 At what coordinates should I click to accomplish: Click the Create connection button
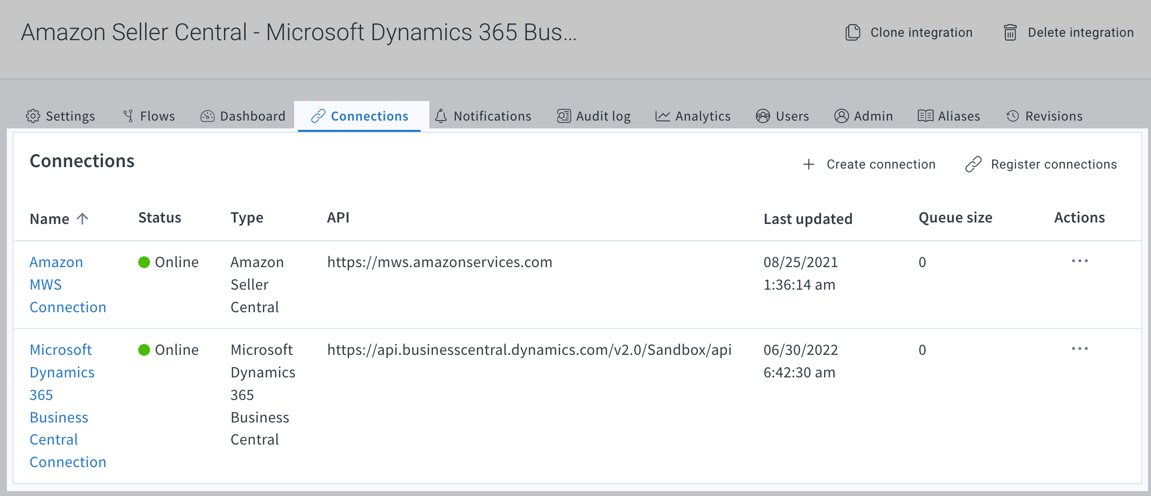coord(869,164)
